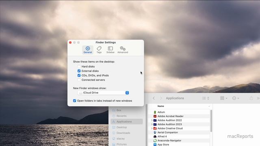260x146 pixels.
Task: Click the Aerial Companion name text
Action: point(168,133)
